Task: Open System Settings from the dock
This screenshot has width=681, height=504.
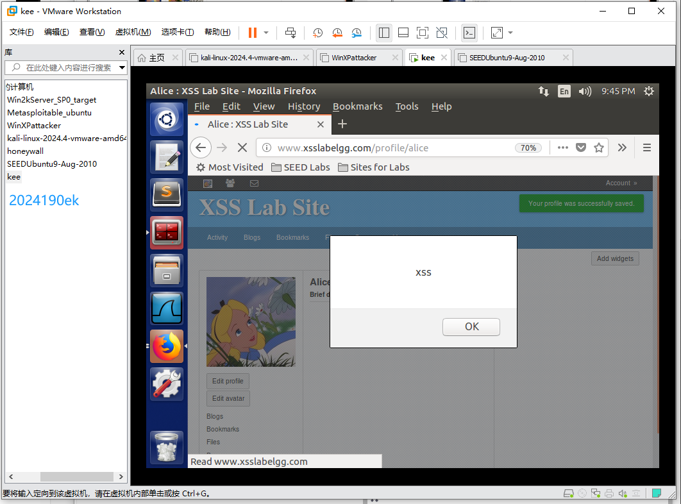Action: click(x=167, y=384)
